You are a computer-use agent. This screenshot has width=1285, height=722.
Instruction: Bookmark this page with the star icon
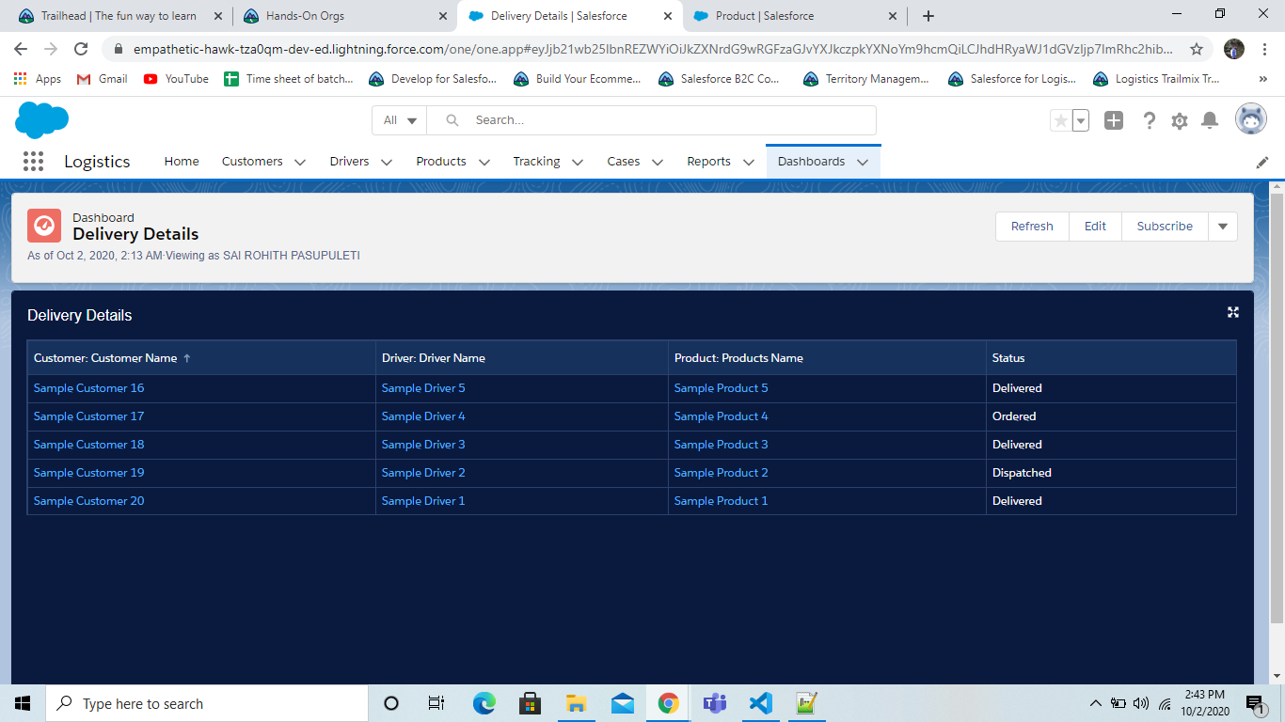(1197, 49)
